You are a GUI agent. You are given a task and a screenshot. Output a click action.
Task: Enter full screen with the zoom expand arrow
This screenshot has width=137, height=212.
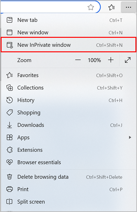(x=128, y=60)
